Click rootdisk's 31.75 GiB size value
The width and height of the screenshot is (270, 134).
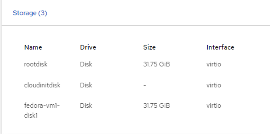(157, 64)
